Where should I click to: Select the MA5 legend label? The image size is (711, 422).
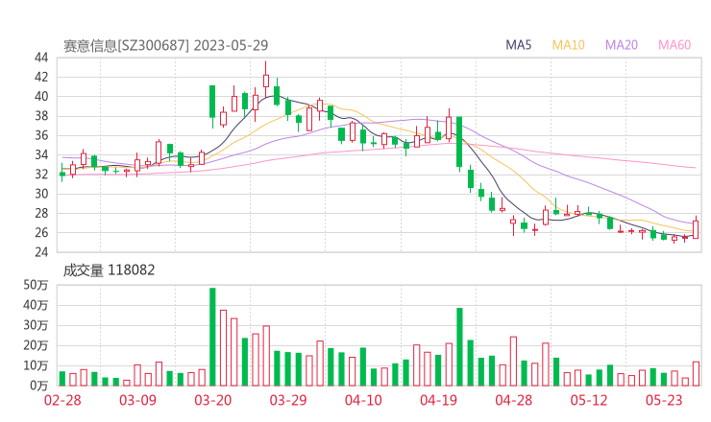[x=518, y=45]
